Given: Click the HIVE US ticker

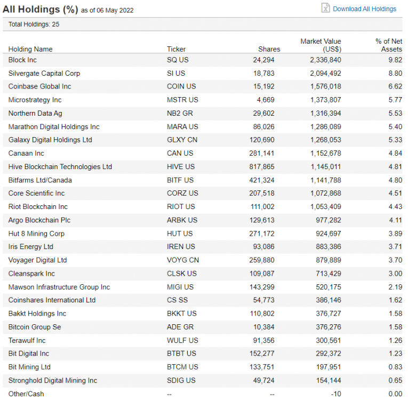Looking at the screenshot, I should pos(181,167).
